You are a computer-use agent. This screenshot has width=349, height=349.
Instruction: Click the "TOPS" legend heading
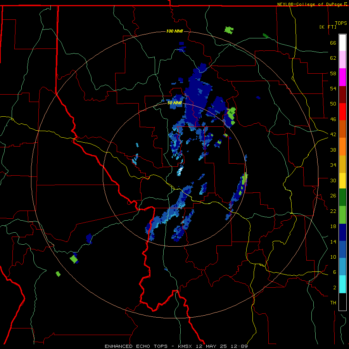(341, 23)
